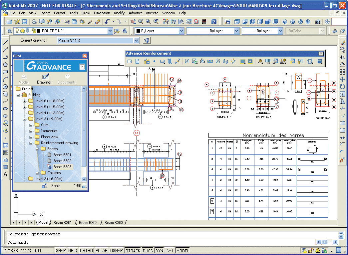Click the black ByLayer color swatch
348x255 pixels.
[x=138, y=31]
